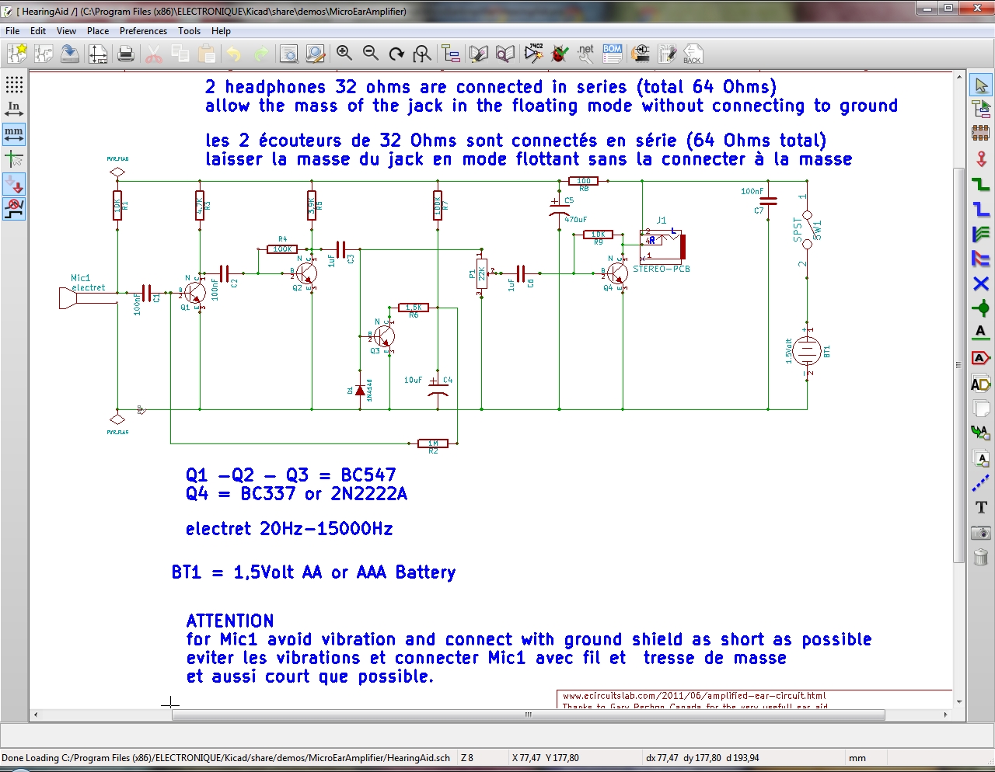Select the no-connect flag tool
The width and height of the screenshot is (995, 772).
pos(981,283)
